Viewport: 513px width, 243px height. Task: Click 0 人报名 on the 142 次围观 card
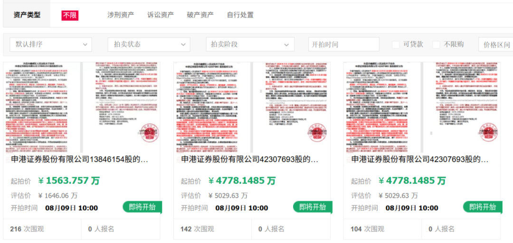271,229
